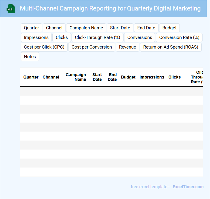Viewport: 210px width, 199px height.
Task: Select Return on Ad Spend (ROAS) tag
Action: [x=171, y=47]
